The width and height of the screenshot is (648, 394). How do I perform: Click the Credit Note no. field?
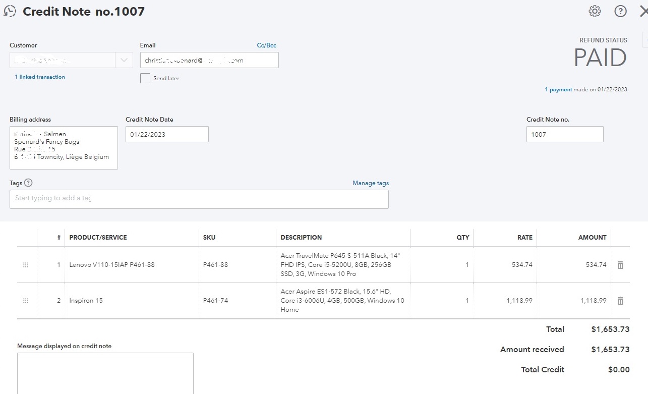[564, 135]
